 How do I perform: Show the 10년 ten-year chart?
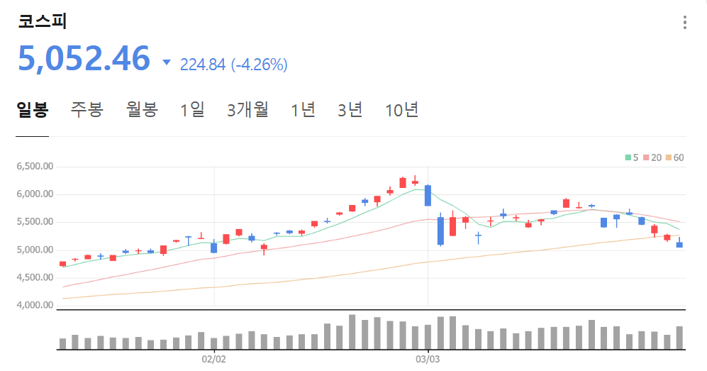click(x=402, y=109)
